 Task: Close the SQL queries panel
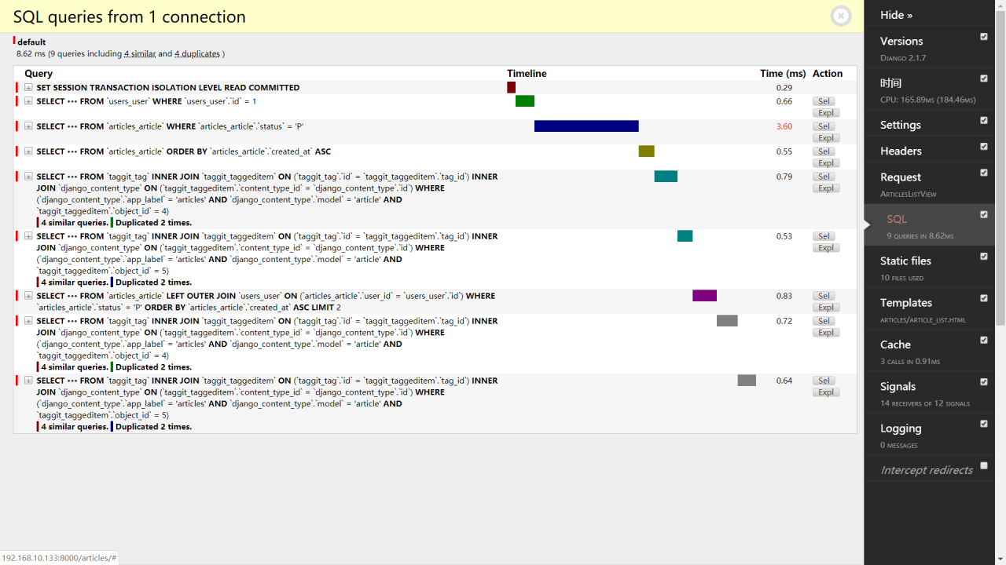(841, 16)
